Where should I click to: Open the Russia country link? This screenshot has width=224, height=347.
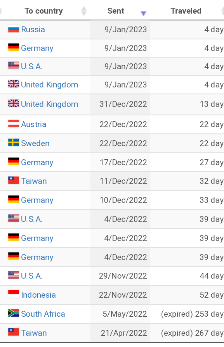coord(33,30)
